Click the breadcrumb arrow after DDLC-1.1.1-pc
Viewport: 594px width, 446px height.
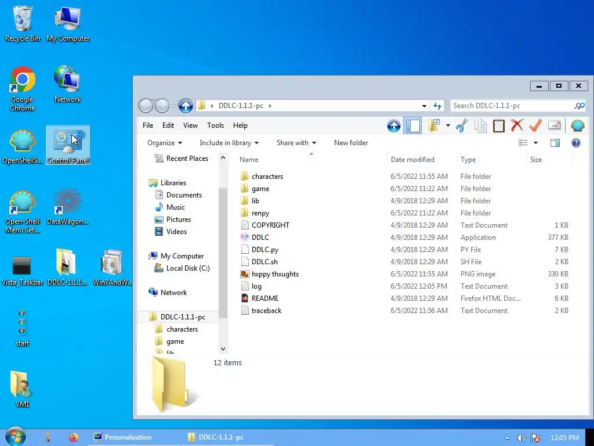point(270,106)
